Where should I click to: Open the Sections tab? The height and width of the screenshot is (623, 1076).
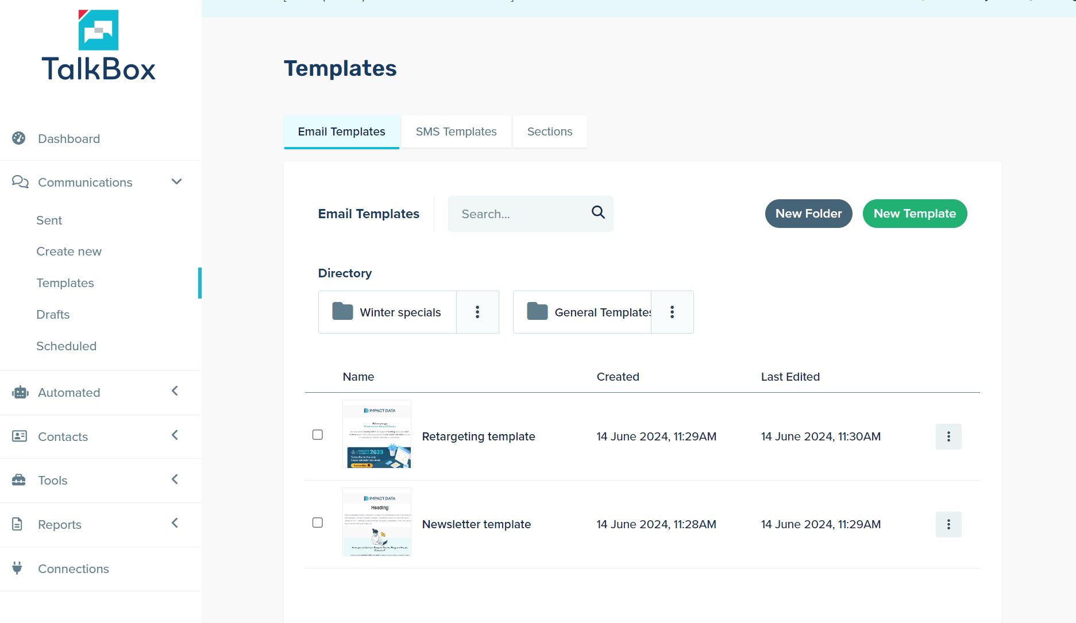[x=550, y=131]
